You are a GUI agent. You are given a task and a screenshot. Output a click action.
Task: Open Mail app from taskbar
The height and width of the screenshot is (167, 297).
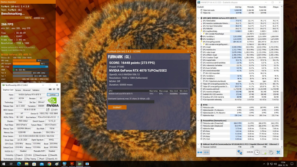[x=42, y=164]
